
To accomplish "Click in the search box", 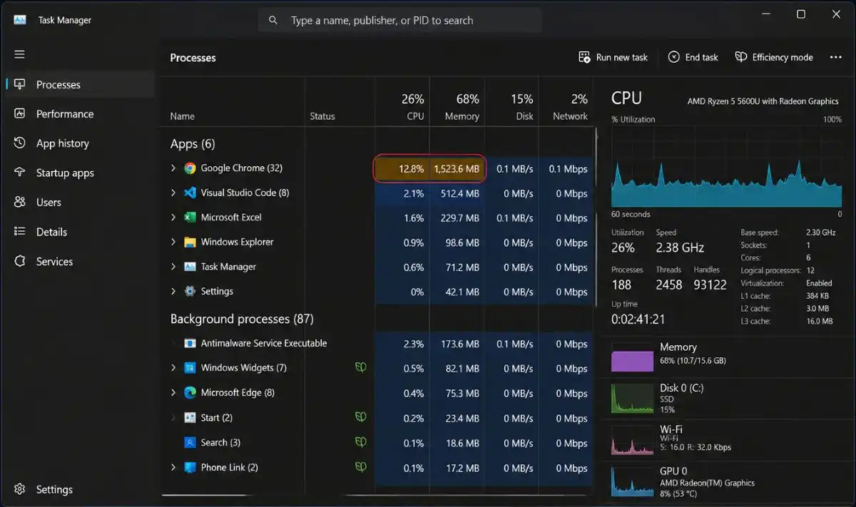I will [x=400, y=21].
